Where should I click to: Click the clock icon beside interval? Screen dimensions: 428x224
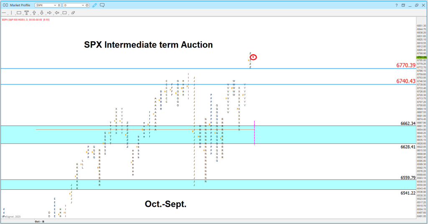tap(87, 5)
